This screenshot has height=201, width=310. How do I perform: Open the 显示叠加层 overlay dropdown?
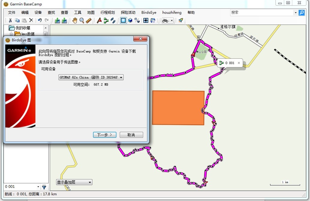point(74,182)
